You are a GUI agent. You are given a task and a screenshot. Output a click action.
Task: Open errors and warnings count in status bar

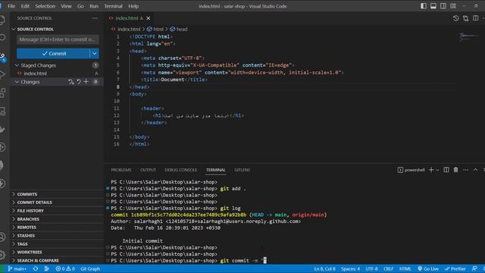[65, 268]
